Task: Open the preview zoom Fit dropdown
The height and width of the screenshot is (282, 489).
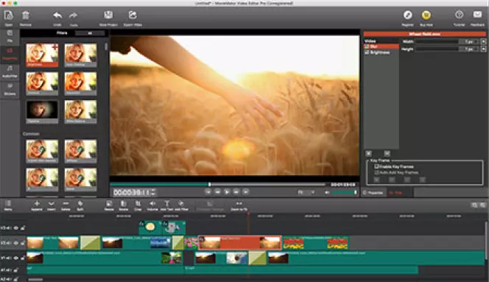Action: click(x=306, y=192)
